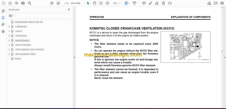The width and height of the screenshot is (226, 109).
Task: Share a link to the file
Action: (209, 3)
